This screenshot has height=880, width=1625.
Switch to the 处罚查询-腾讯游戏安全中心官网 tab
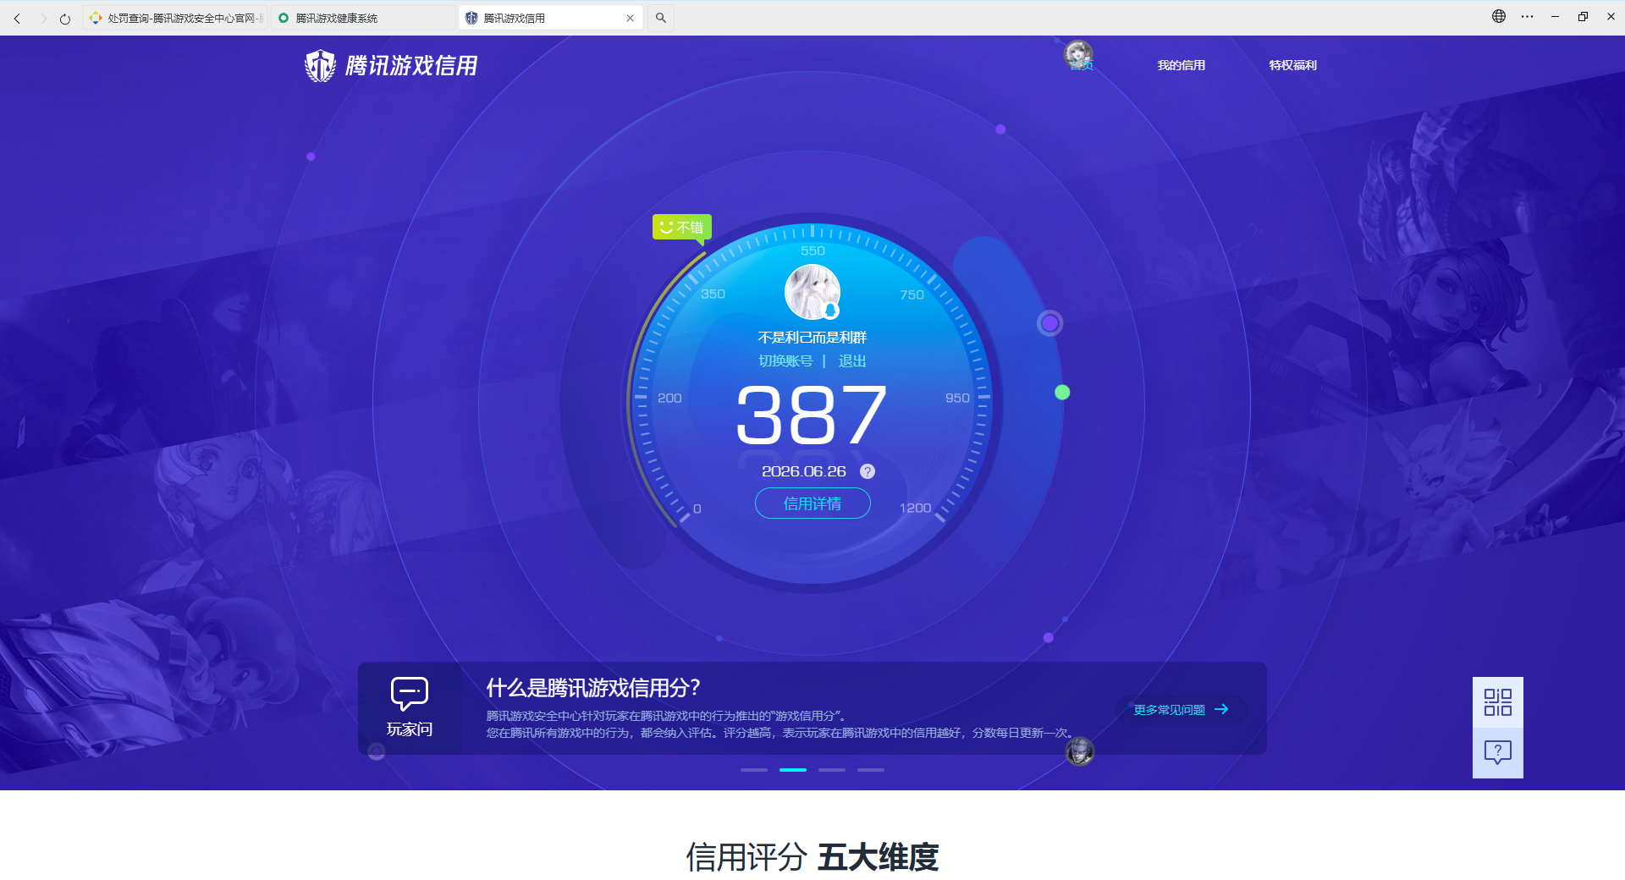pos(175,18)
